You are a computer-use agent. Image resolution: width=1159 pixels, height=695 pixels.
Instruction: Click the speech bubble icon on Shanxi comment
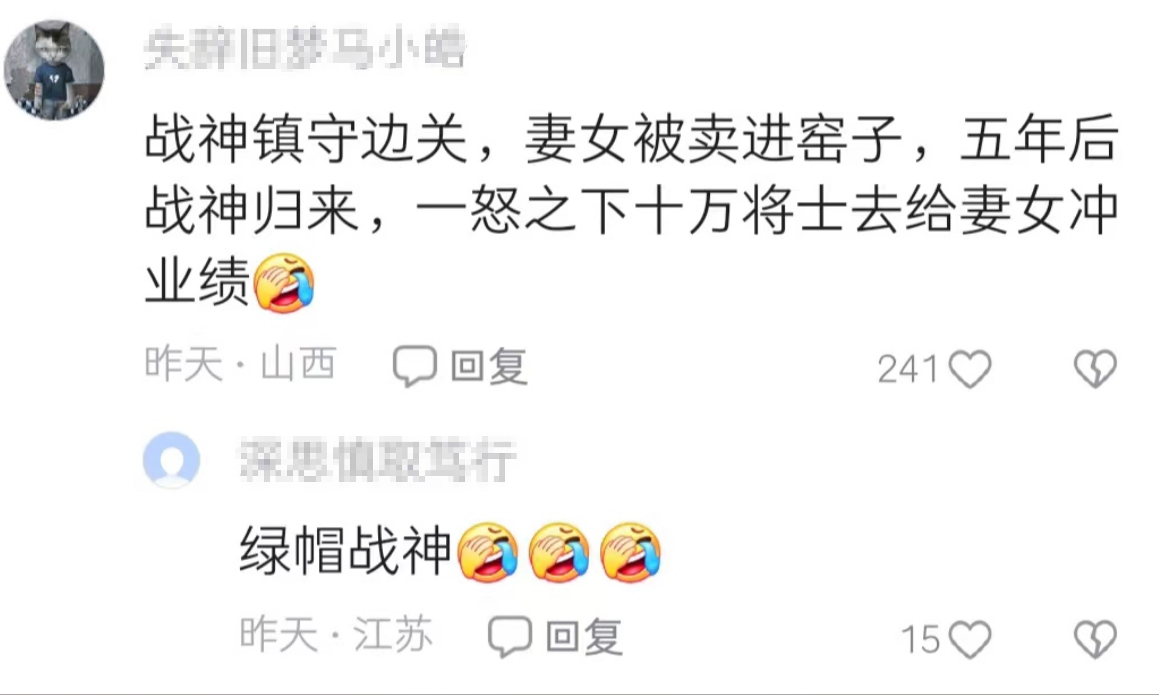(415, 366)
